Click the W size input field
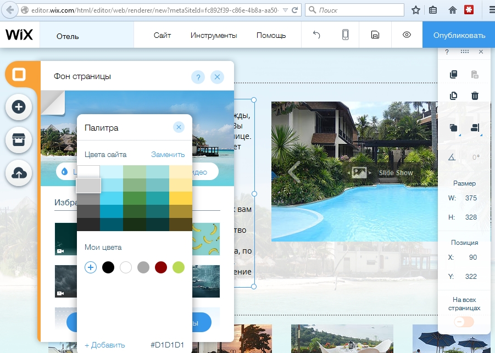This screenshot has height=353, width=495. click(x=470, y=198)
